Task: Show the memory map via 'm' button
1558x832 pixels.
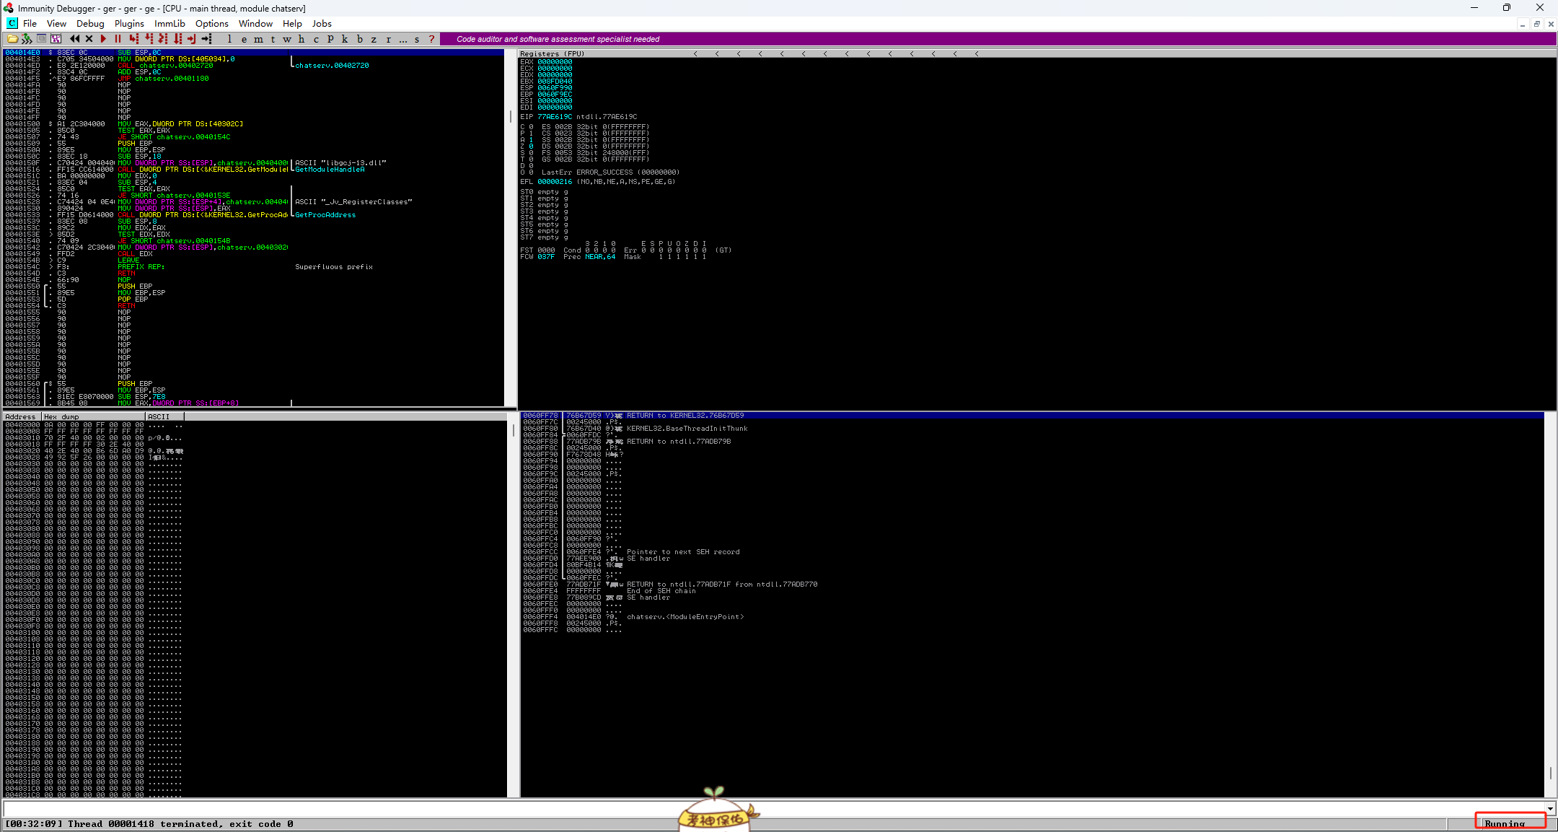Action: pos(258,39)
